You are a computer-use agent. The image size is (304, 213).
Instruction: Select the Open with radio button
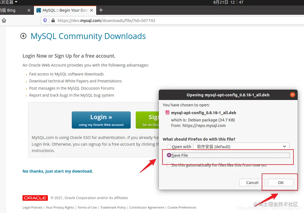point(169,147)
